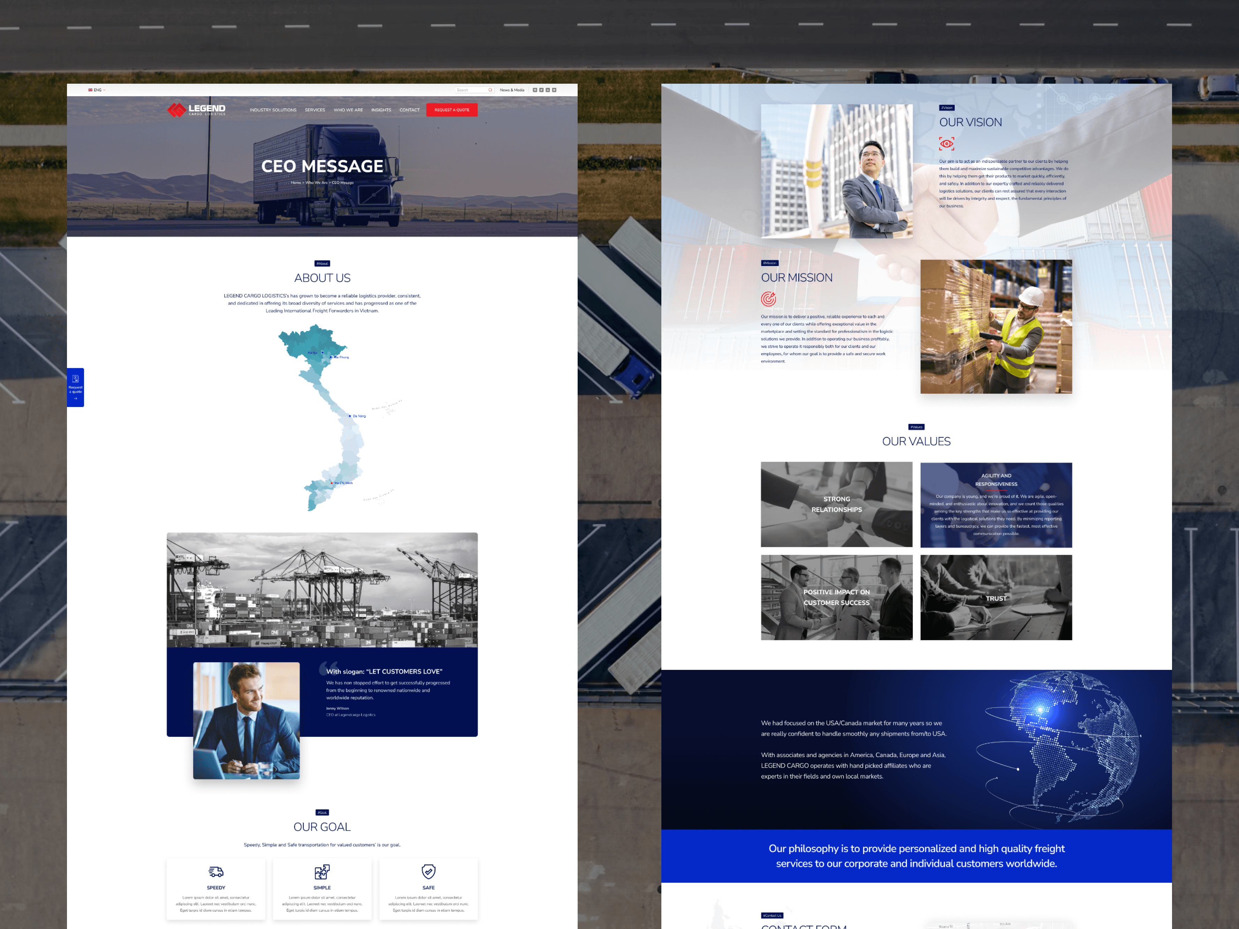Open the INDUSTRY SOLUTIONS dropdown
1239x929 pixels.
(x=273, y=110)
